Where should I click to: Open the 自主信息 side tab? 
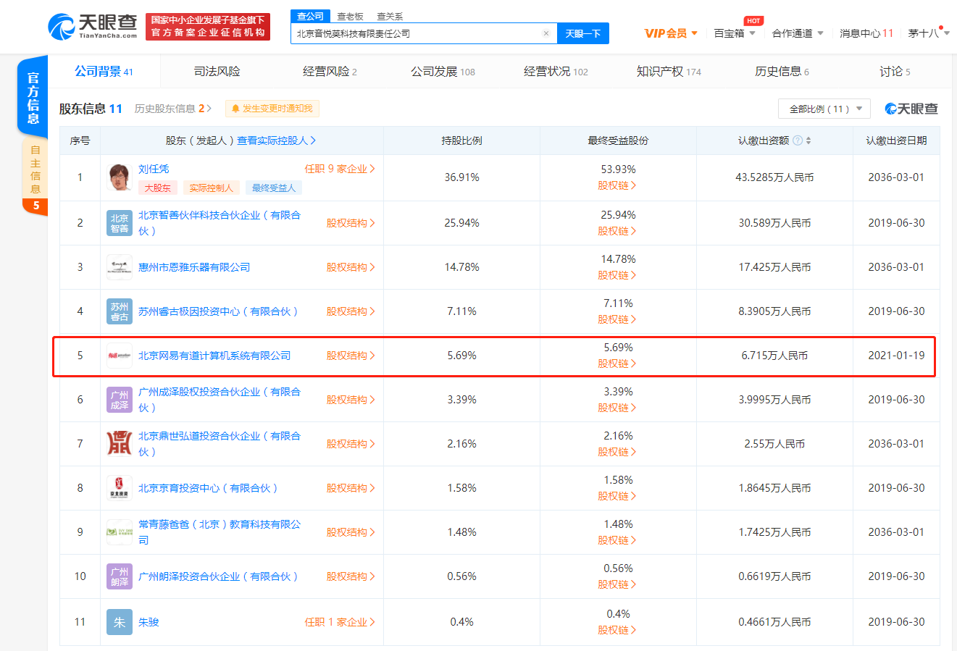pos(35,177)
